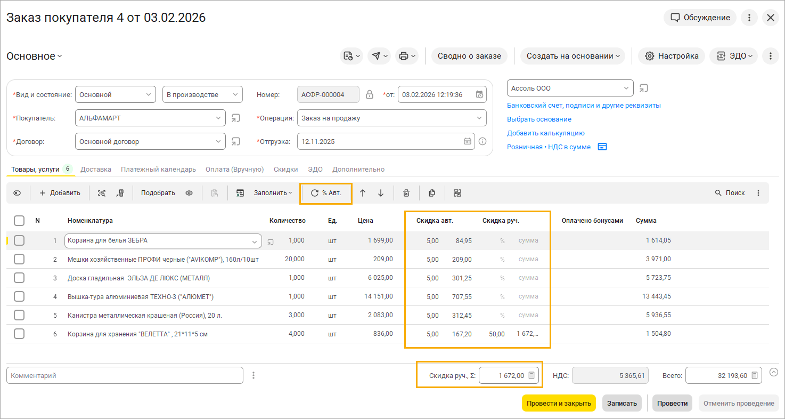The width and height of the screenshot is (785, 419).
Task: Tick checkbox for Вышка-тура алюминиевая row
Action: 19,296
